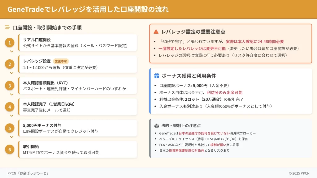Open the リアル口座開設 step card title

(x=37, y=40)
